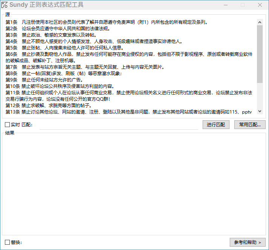Click the line 的破解成品、破解补丁、注册机等
Viewport: 269px width, 250px height.
[41, 61]
